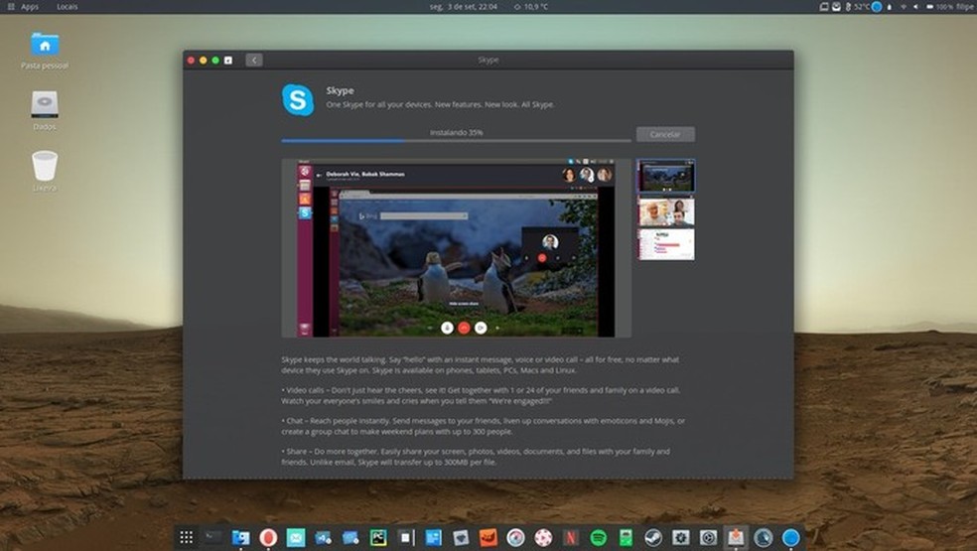The height and width of the screenshot is (551, 977).
Task: Click the 'One Skype for all your devices' tagline
Action: [440, 104]
